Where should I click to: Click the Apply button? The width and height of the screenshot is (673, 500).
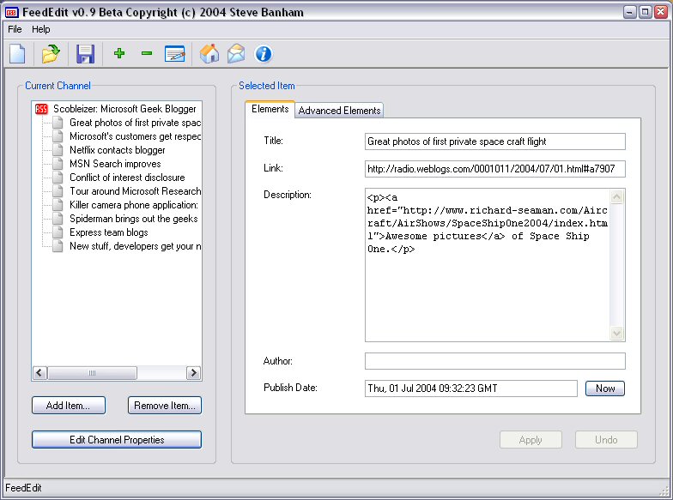coord(531,439)
